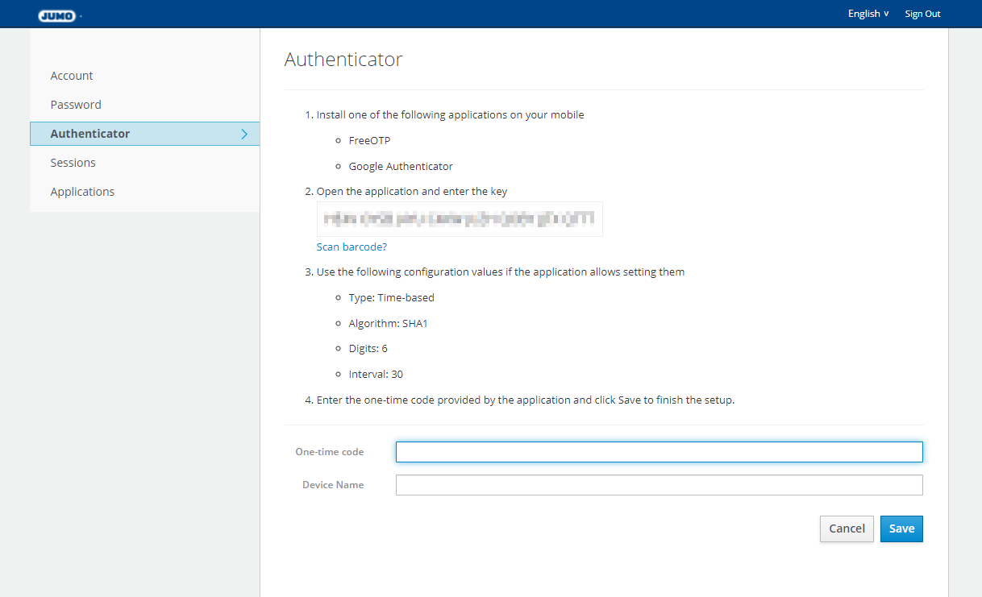Click the chevron arrow beside Authenticator
The height and width of the screenshot is (597, 982).
(x=244, y=134)
